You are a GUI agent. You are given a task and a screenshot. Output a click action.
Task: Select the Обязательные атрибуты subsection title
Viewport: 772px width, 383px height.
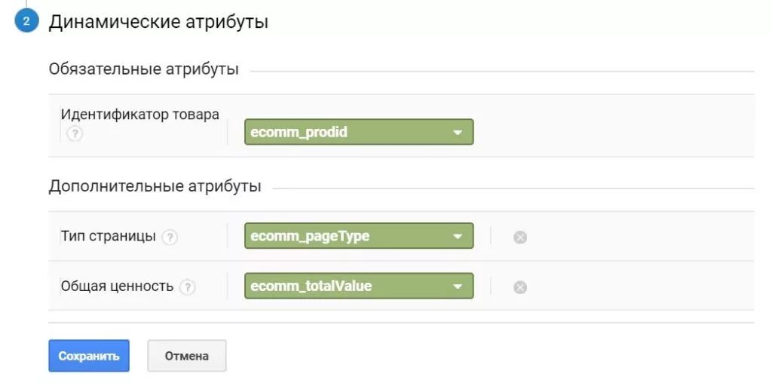143,69
